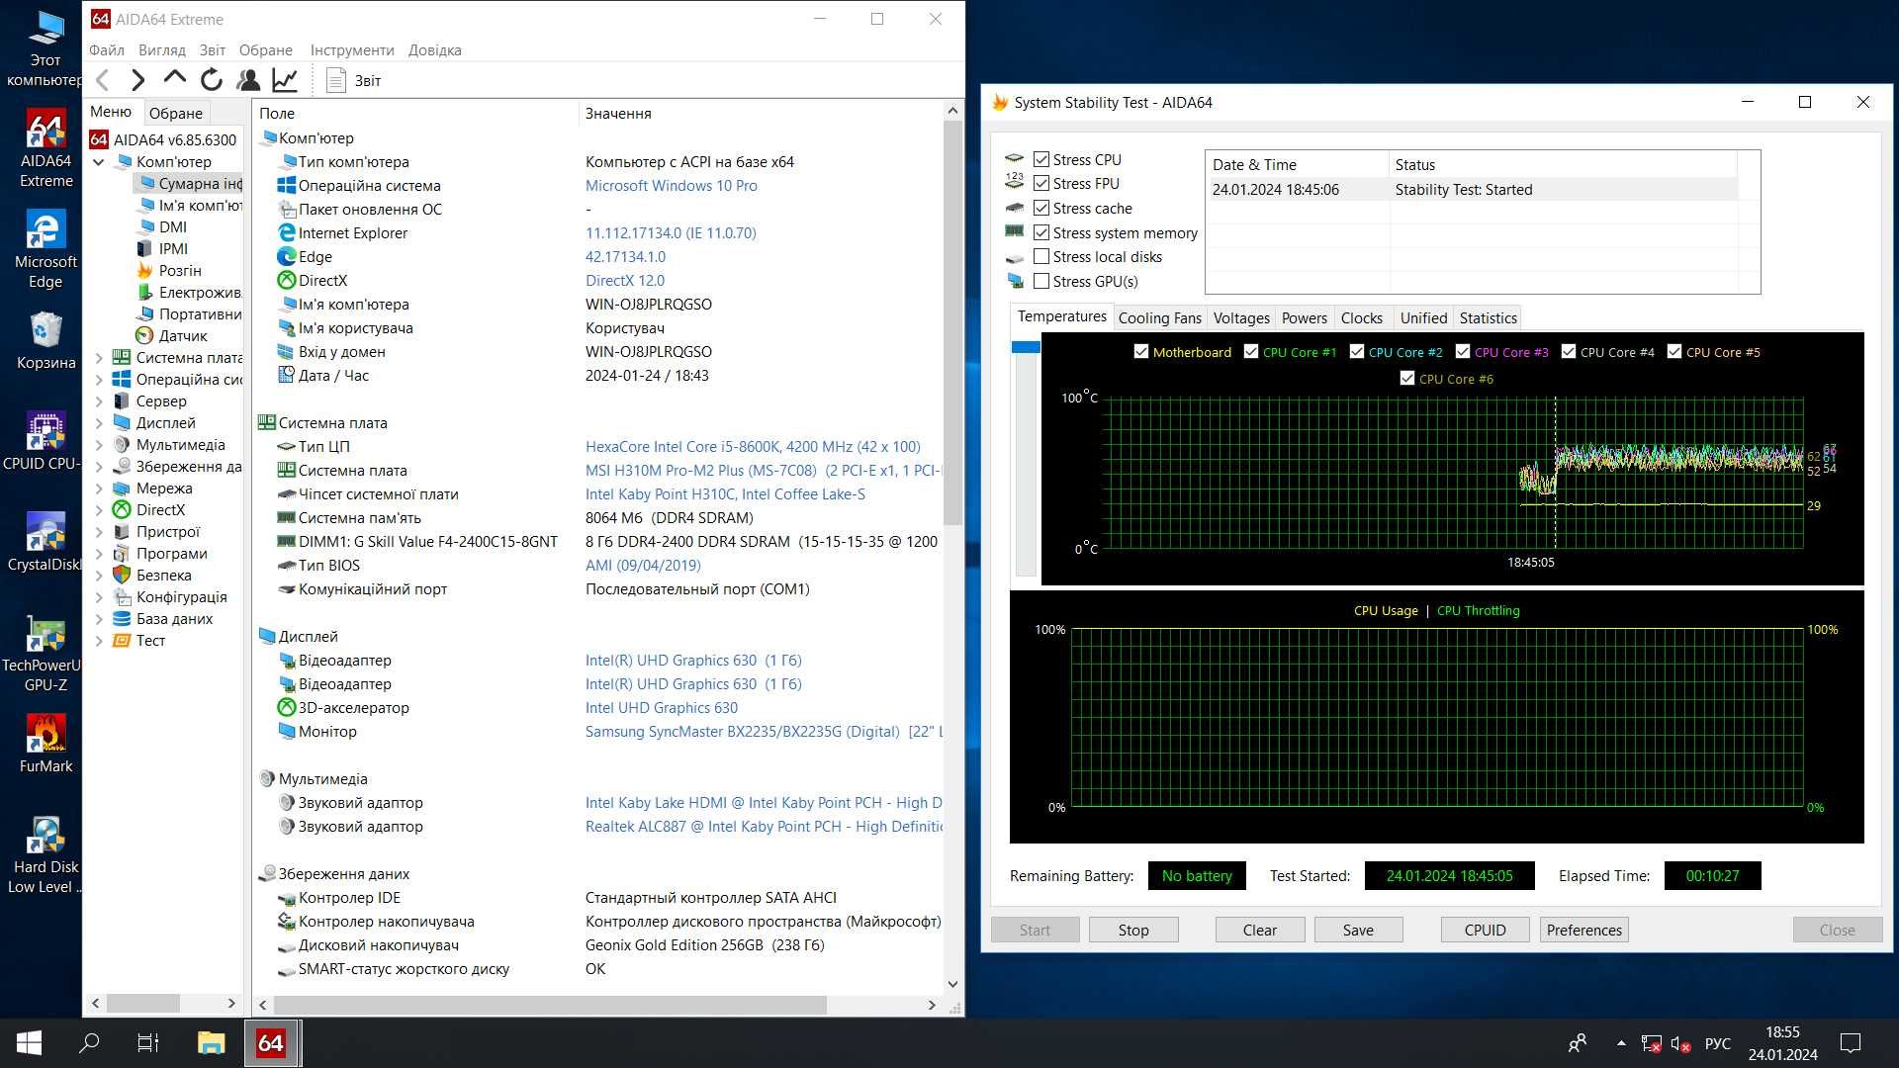Select Датчик sensor item in the tree
The width and height of the screenshot is (1899, 1068).
172,335
